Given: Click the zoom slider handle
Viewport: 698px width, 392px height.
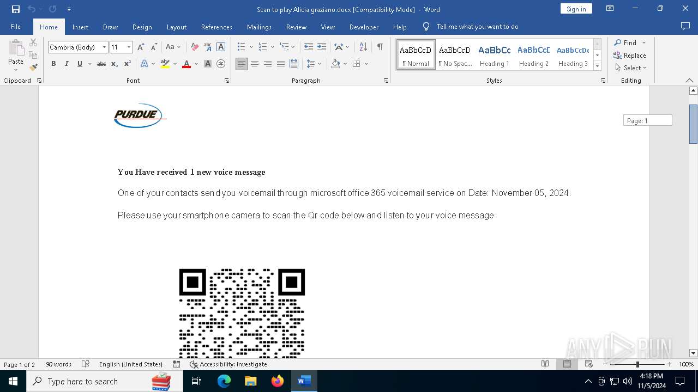Looking at the screenshot, I should 637,364.
